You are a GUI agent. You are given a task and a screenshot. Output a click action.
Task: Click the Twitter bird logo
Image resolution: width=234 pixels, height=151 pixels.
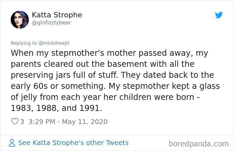click(219, 15)
